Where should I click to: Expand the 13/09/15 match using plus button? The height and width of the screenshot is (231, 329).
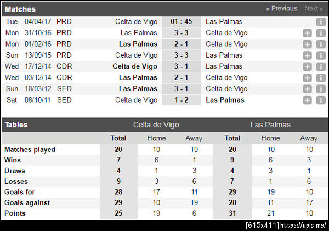click(x=308, y=55)
